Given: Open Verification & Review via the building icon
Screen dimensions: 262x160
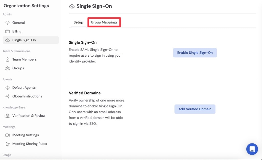Looking at the screenshot, I should pyautogui.click(x=8, y=116).
